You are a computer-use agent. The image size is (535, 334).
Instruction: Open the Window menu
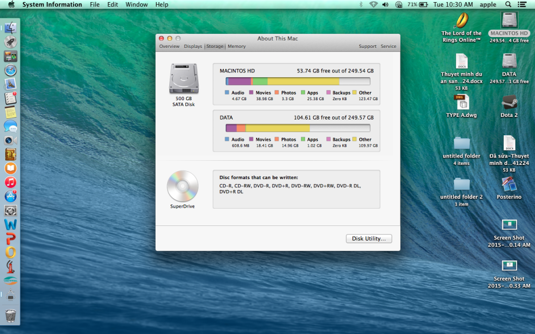136,4
